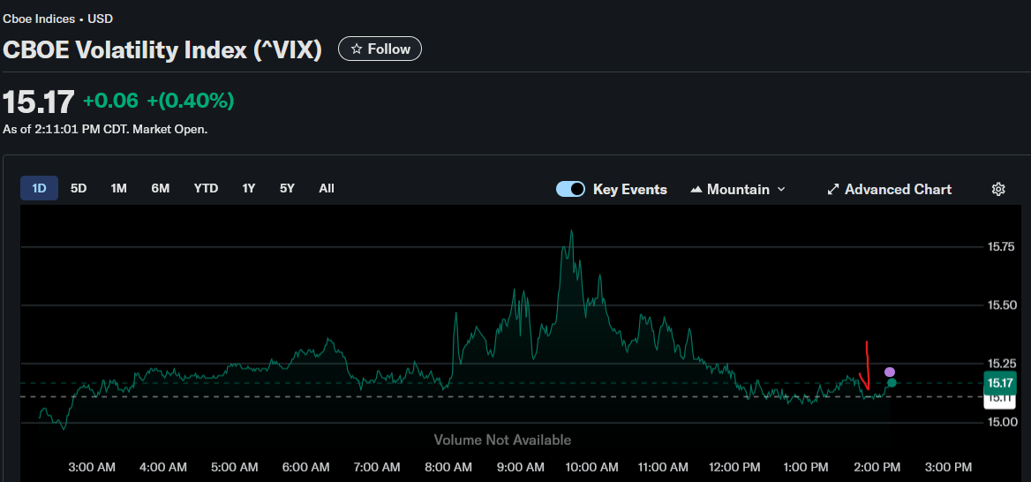Toggle the Key Events switch

pyautogui.click(x=570, y=190)
